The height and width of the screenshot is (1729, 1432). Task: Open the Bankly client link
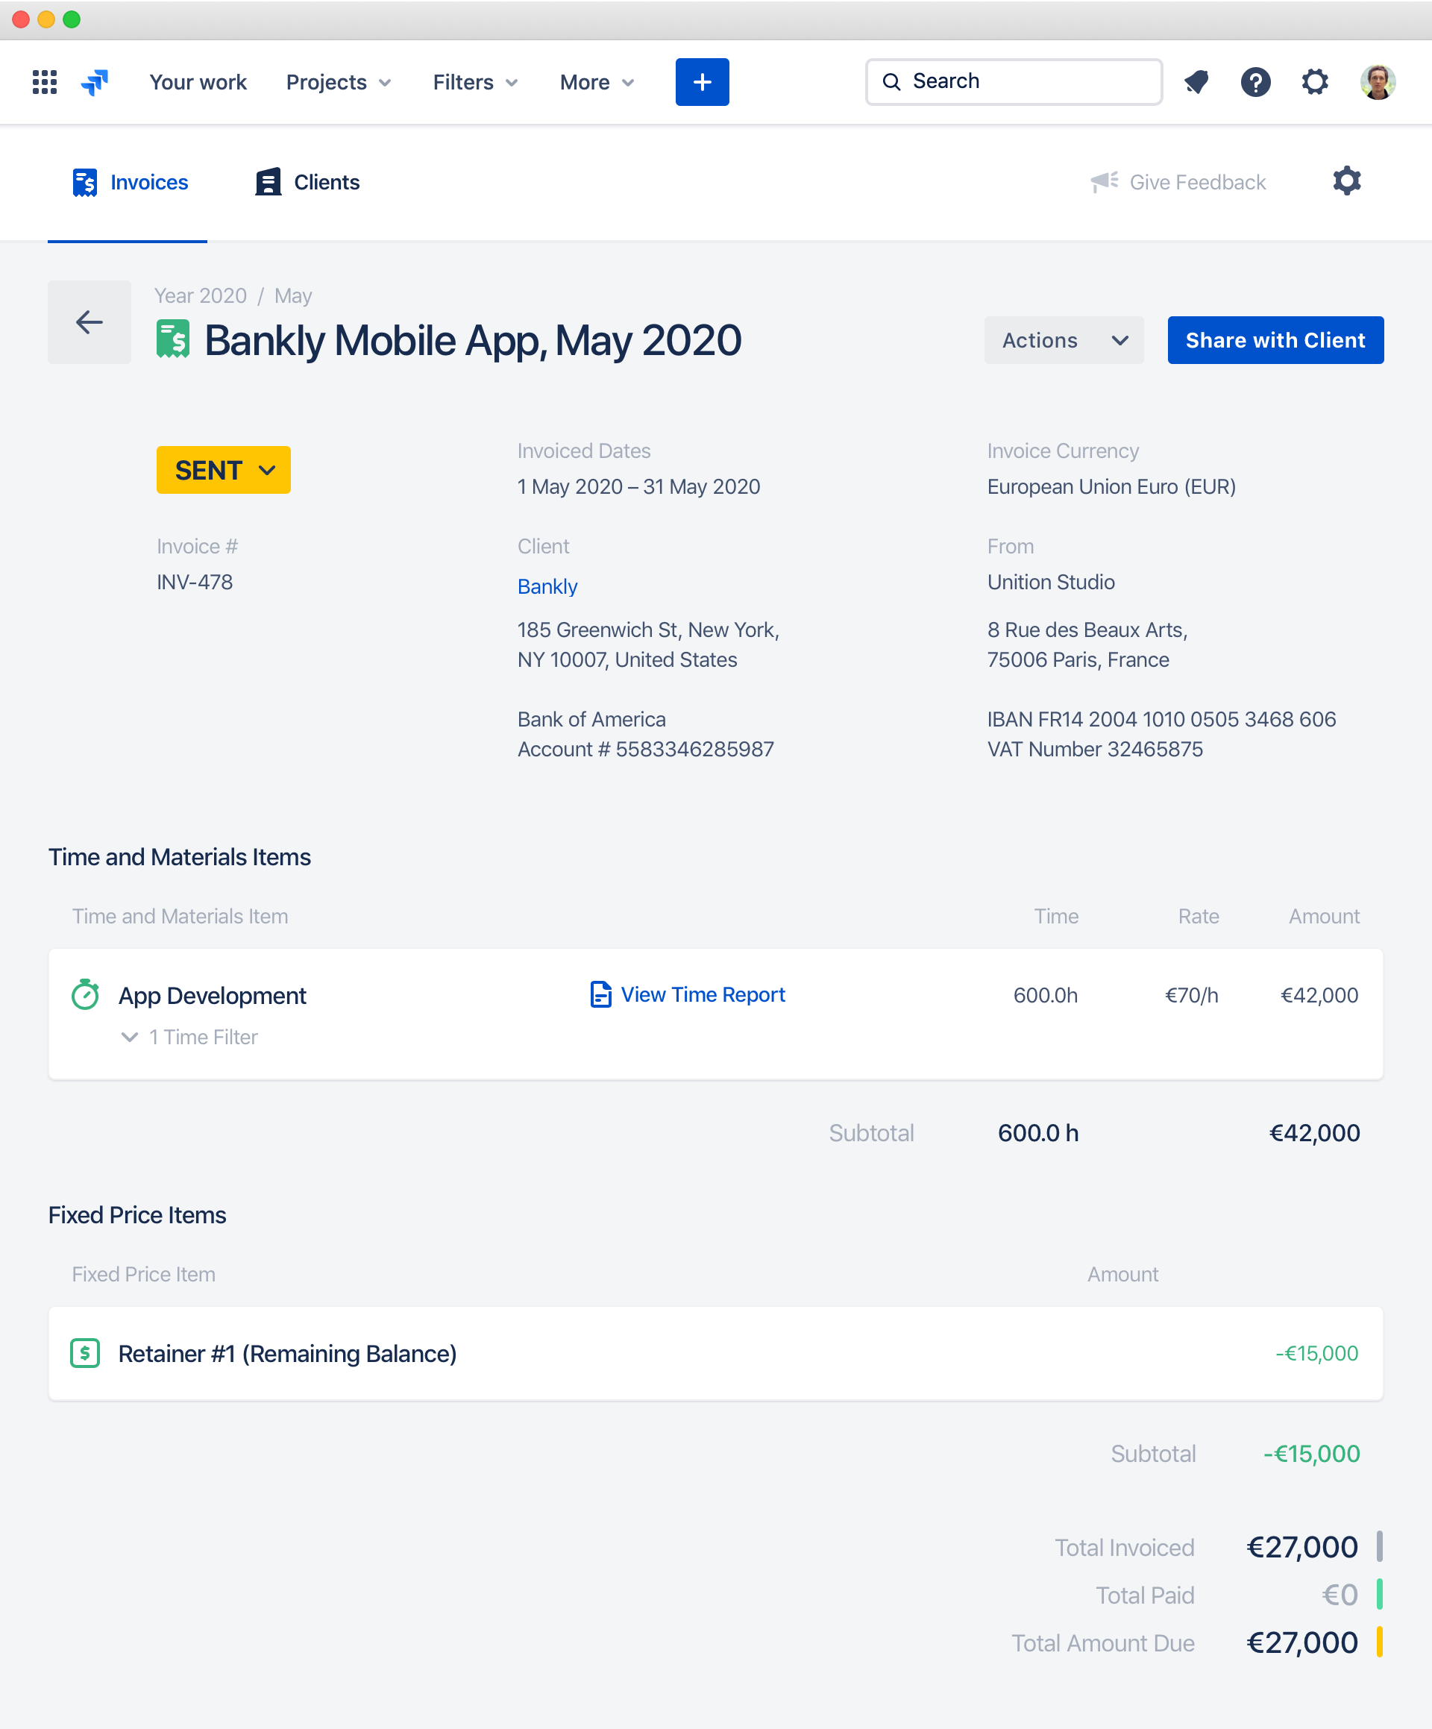547,586
